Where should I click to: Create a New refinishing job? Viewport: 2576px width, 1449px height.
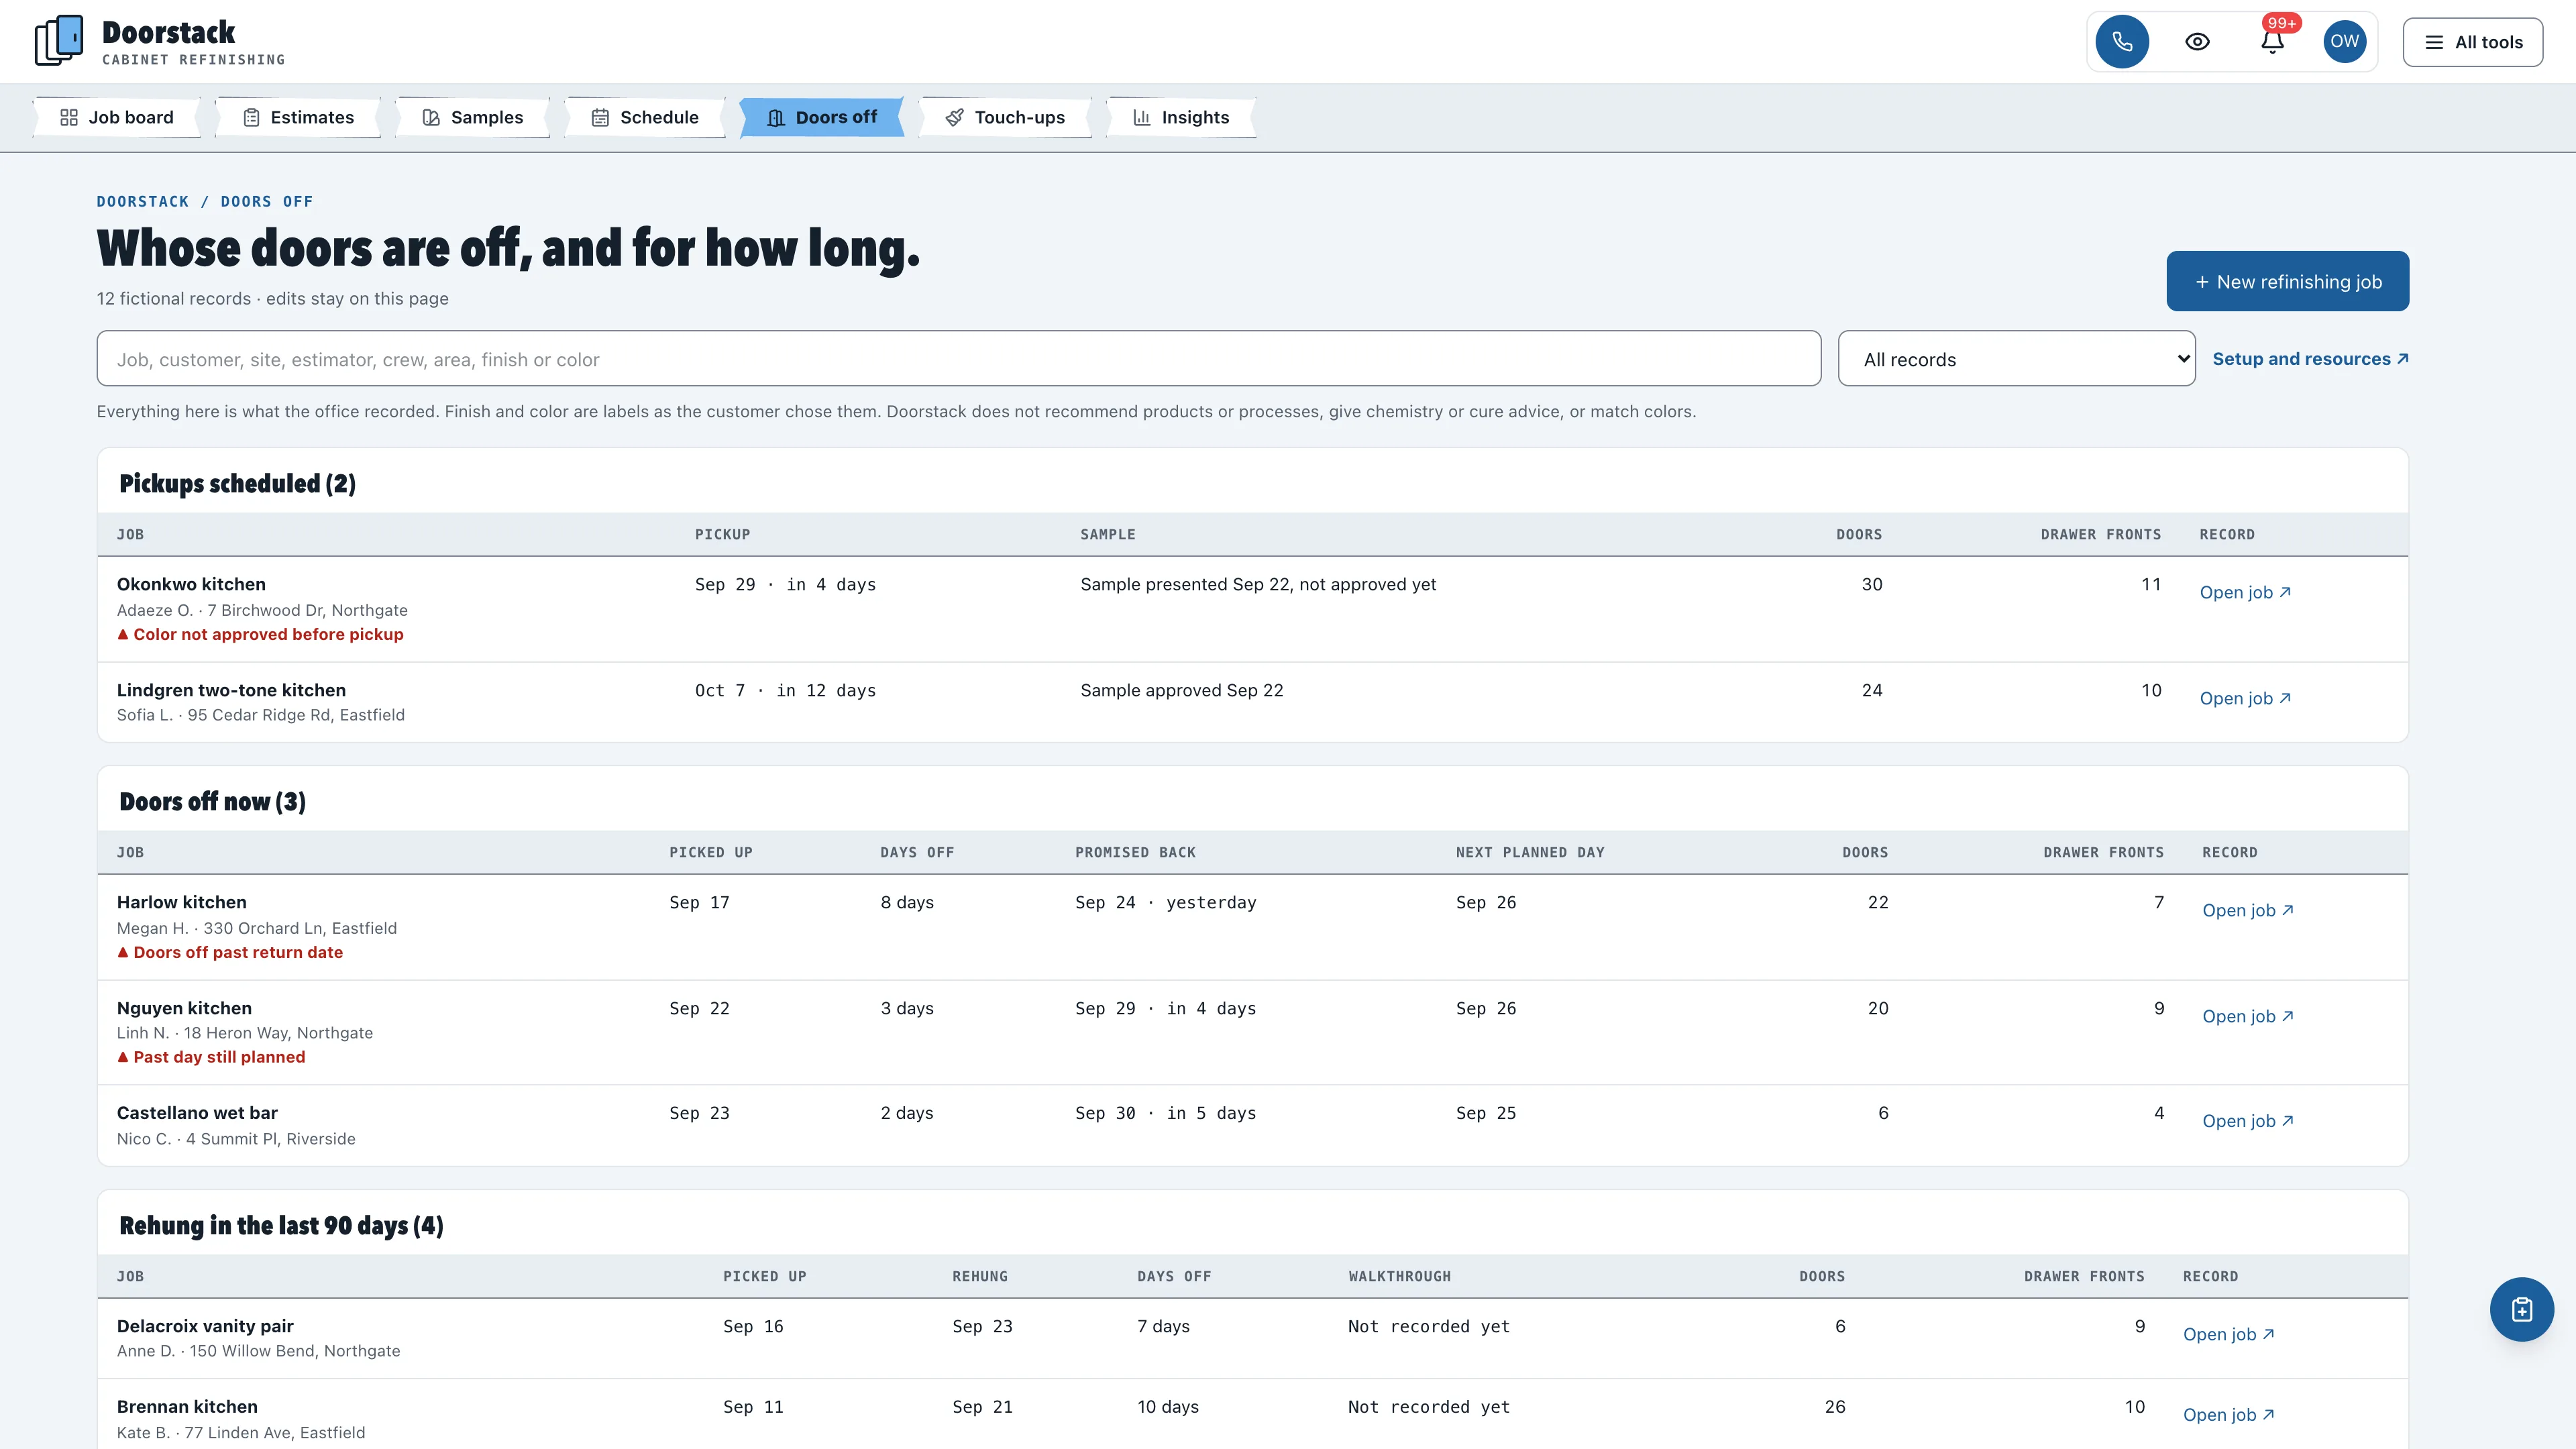[x=2287, y=281]
